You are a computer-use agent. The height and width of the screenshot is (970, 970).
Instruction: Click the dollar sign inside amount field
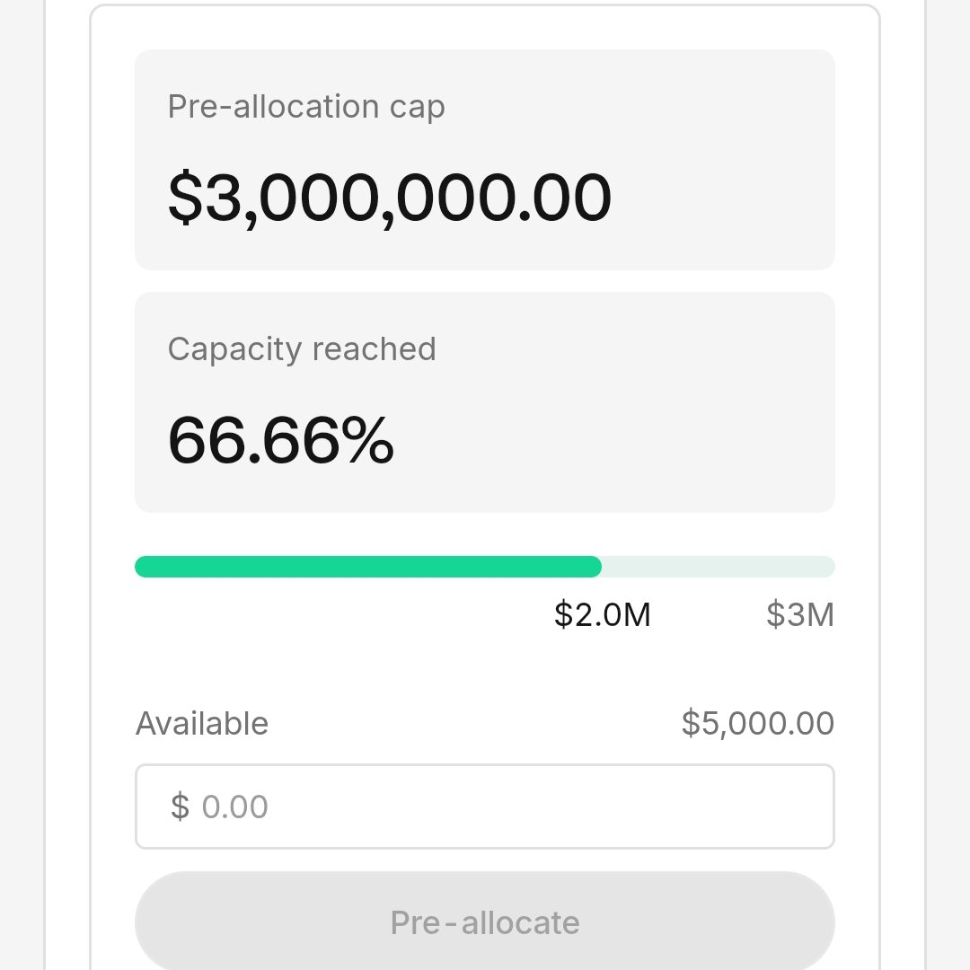(x=180, y=806)
